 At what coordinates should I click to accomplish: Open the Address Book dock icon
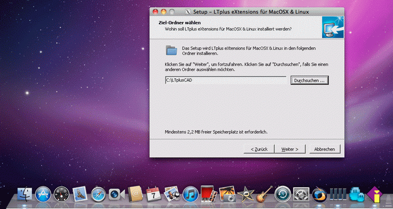pyautogui.click(x=135, y=194)
